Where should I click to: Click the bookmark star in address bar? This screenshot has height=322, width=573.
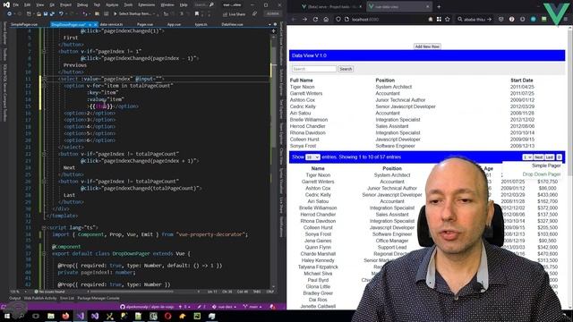tap(448, 20)
